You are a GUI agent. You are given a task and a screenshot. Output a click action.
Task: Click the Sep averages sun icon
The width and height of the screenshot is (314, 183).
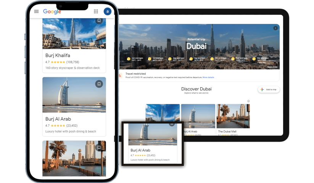191,59
